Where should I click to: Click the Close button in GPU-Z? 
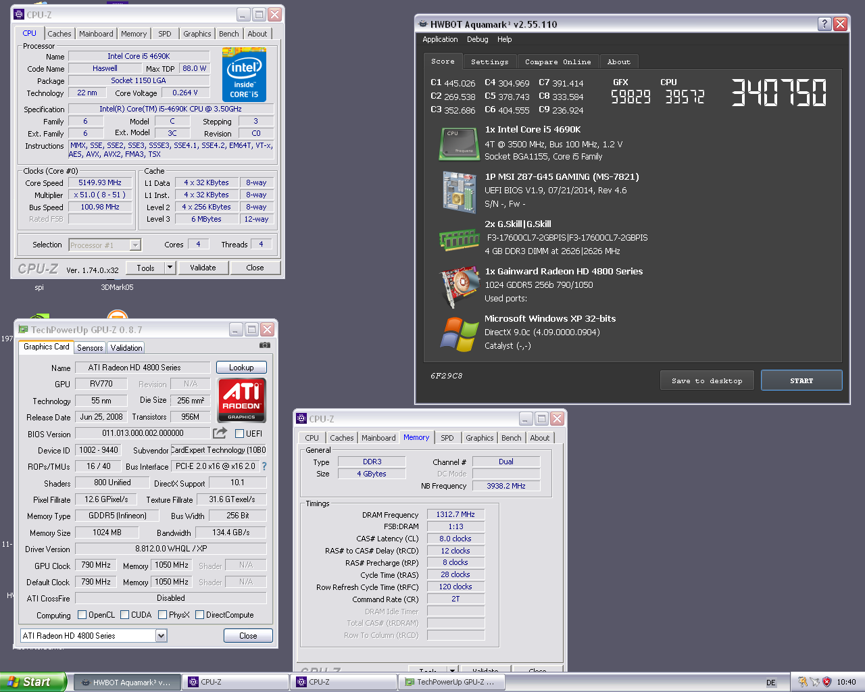point(248,635)
